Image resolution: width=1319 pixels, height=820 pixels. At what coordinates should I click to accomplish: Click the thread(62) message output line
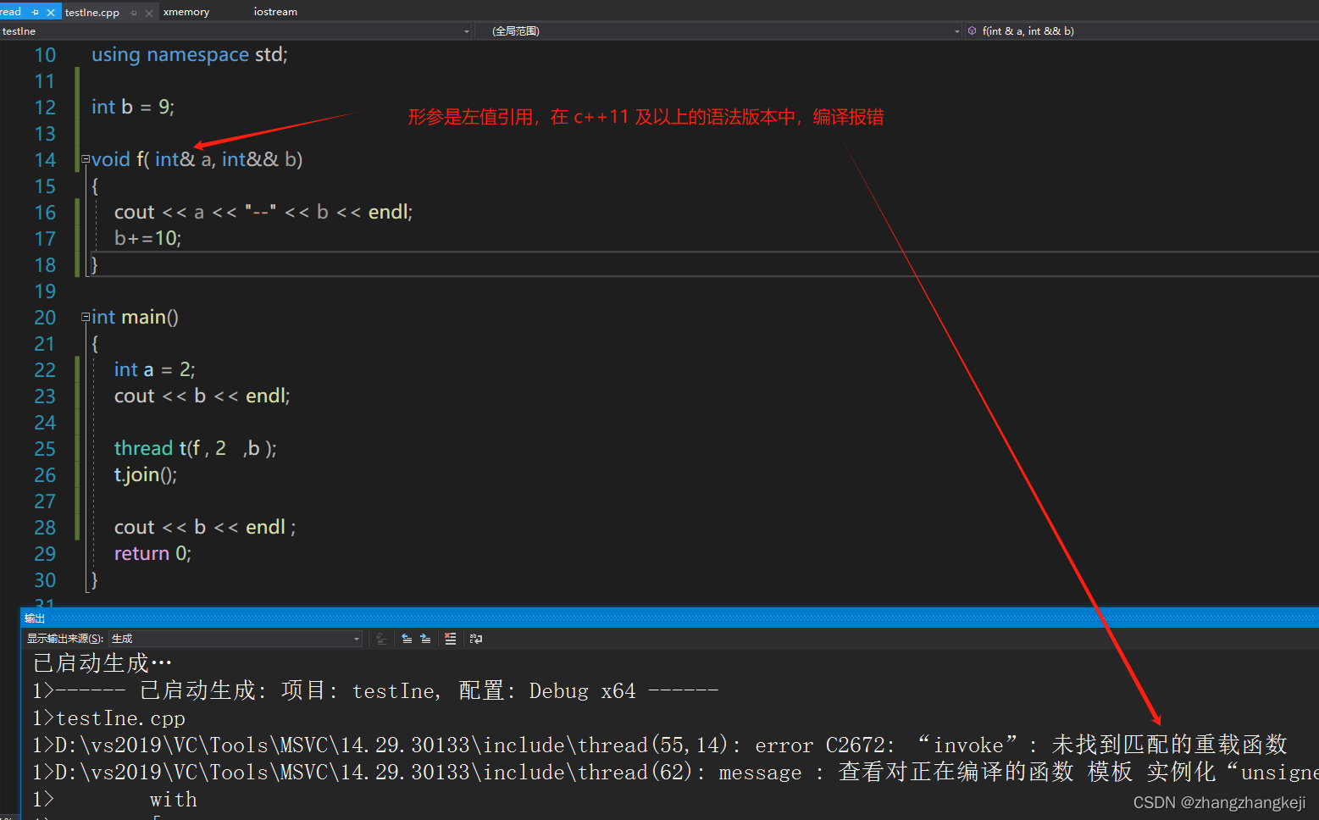click(675, 773)
